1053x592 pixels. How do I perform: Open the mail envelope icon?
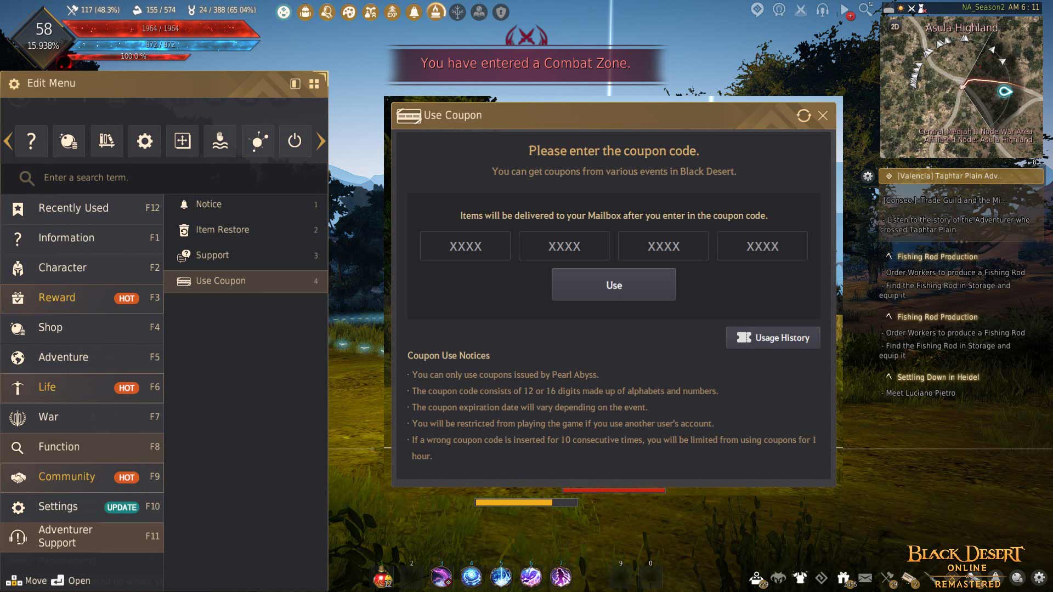[x=865, y=578]
